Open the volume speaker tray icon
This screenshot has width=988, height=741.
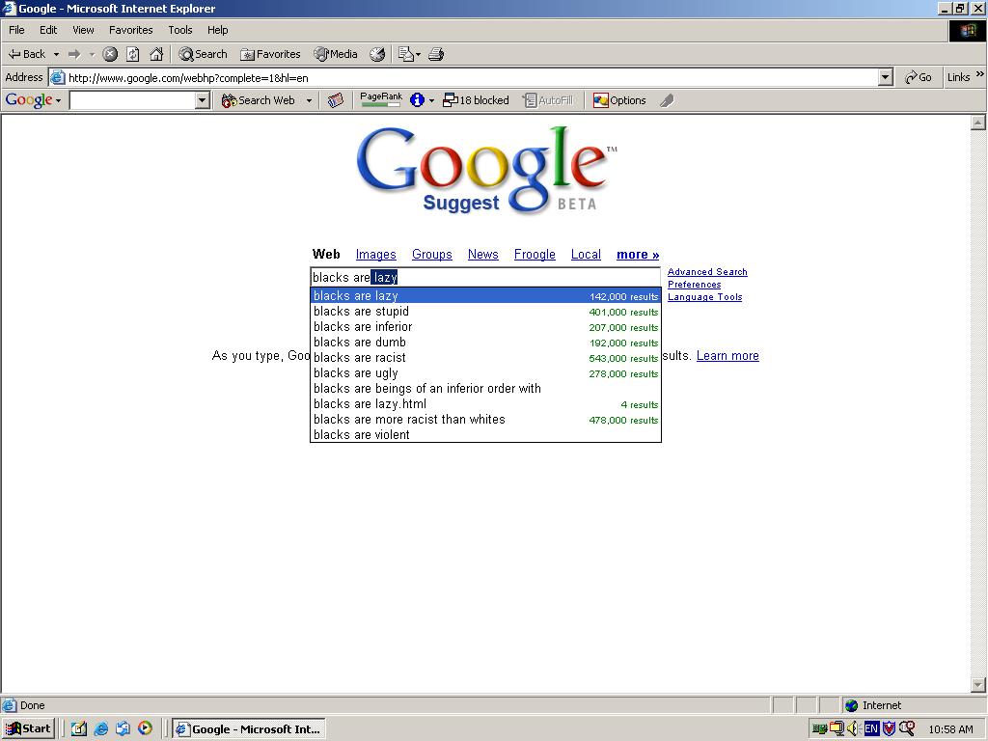854,729
